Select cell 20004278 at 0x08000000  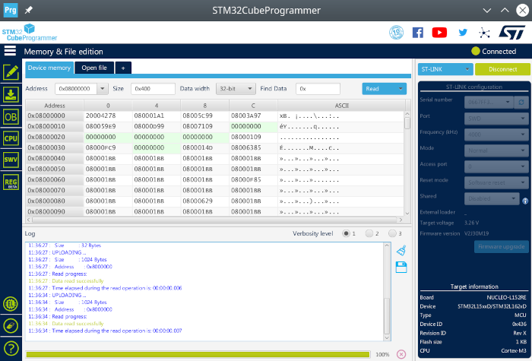[x=108, y=116]
